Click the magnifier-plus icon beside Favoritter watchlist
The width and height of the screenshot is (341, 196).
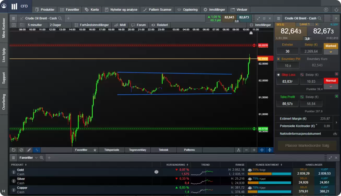[x=42, y=158]
